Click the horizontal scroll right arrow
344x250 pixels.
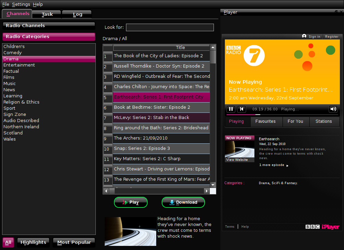coord(207,191)
